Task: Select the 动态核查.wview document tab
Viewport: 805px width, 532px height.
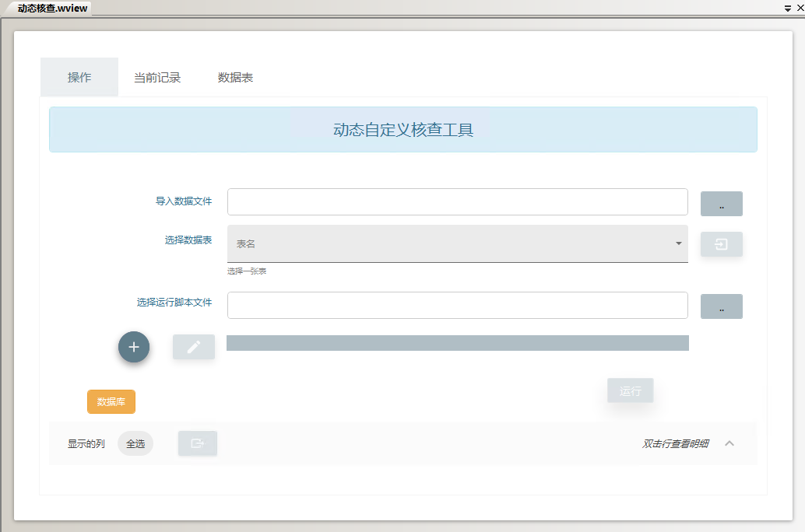Action: 52,9
